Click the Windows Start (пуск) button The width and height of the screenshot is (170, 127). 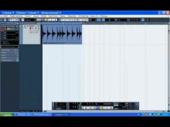pyautogui.click(x=7, y=115)
